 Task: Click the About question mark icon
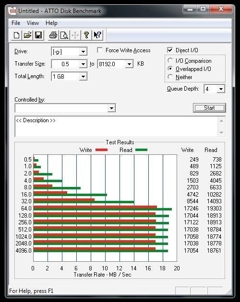(86, 35)
